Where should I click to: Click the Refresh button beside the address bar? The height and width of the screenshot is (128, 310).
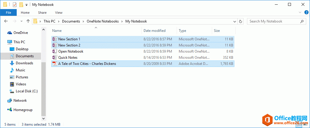pos(241,21)
